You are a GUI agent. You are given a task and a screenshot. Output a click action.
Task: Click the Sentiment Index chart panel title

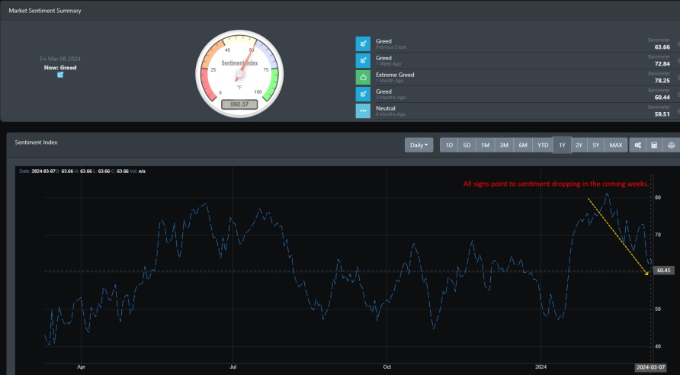point(36,143)
